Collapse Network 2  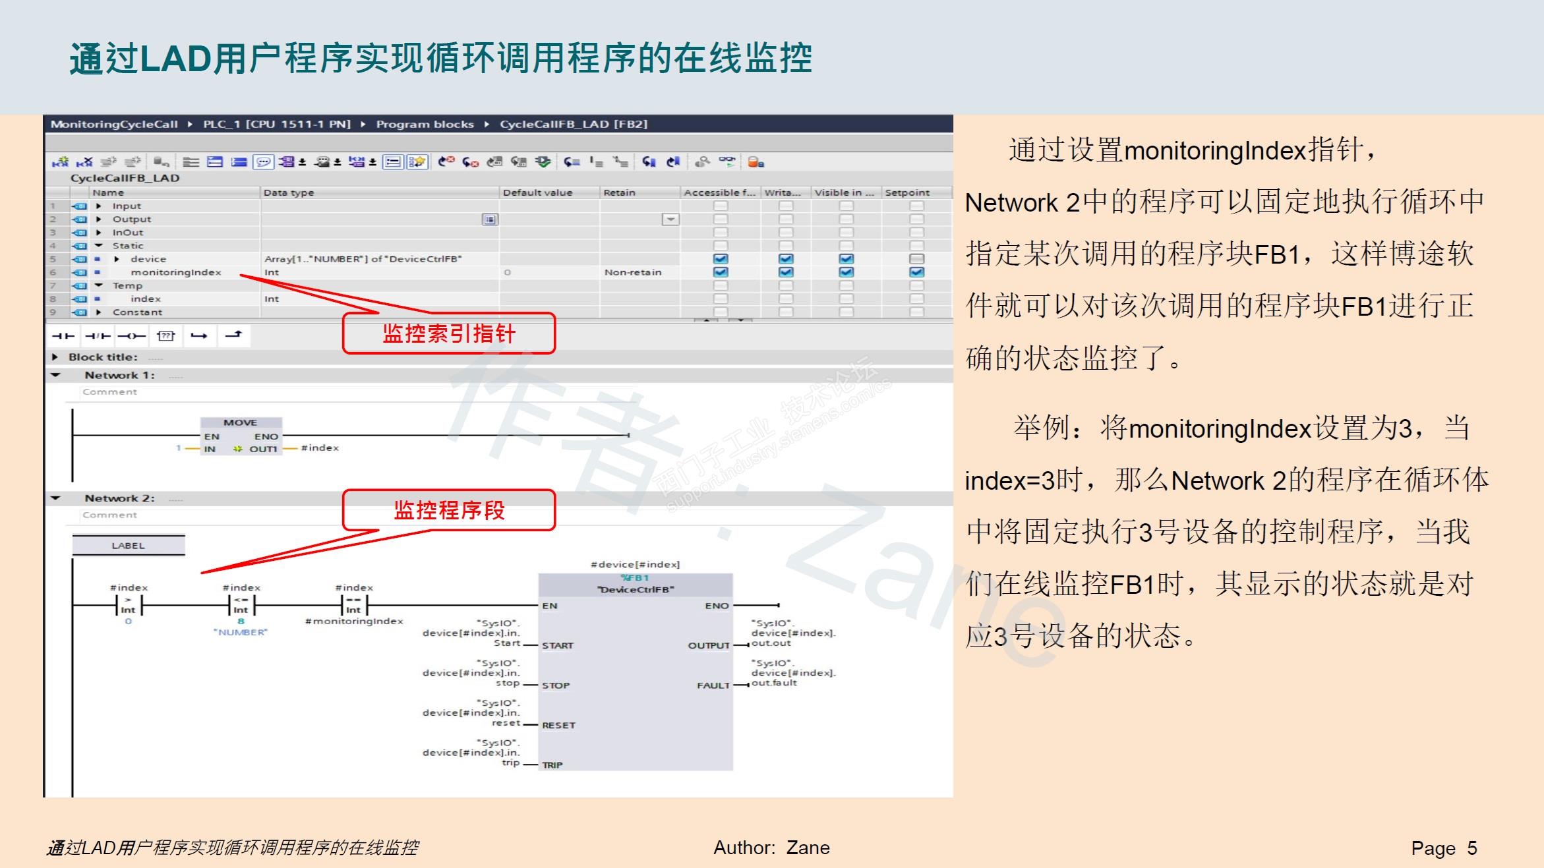point(56,498)
